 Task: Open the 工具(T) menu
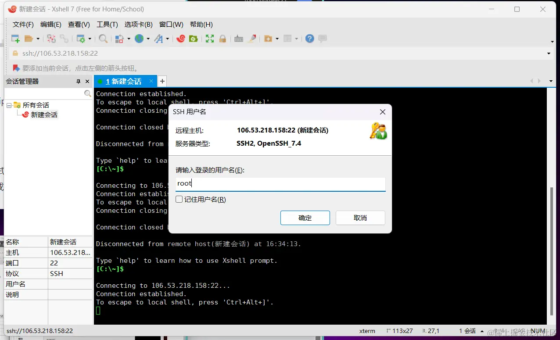[107, 25]
